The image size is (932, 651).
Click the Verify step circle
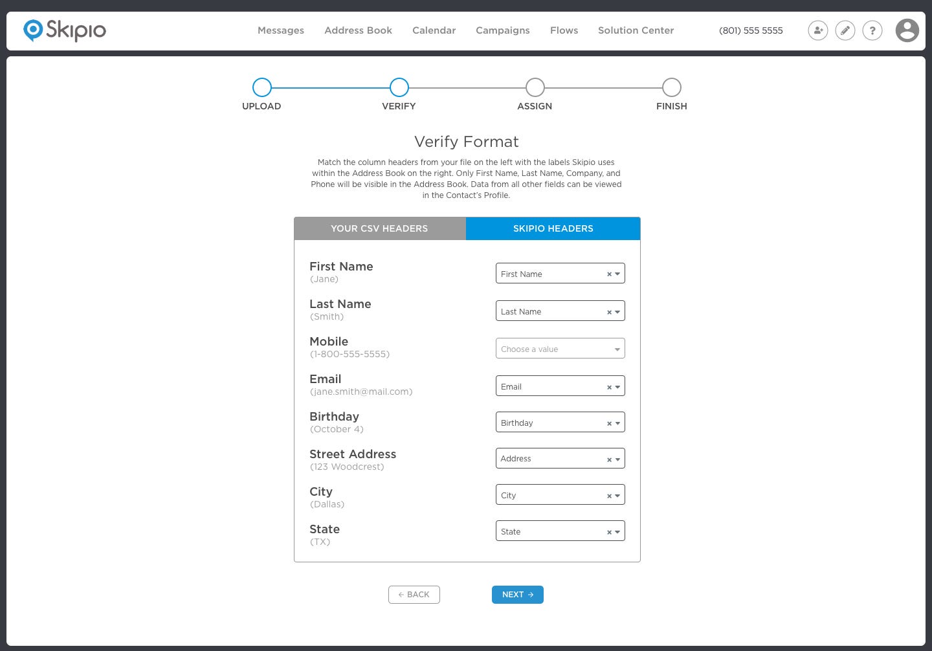tap(399, 87)
